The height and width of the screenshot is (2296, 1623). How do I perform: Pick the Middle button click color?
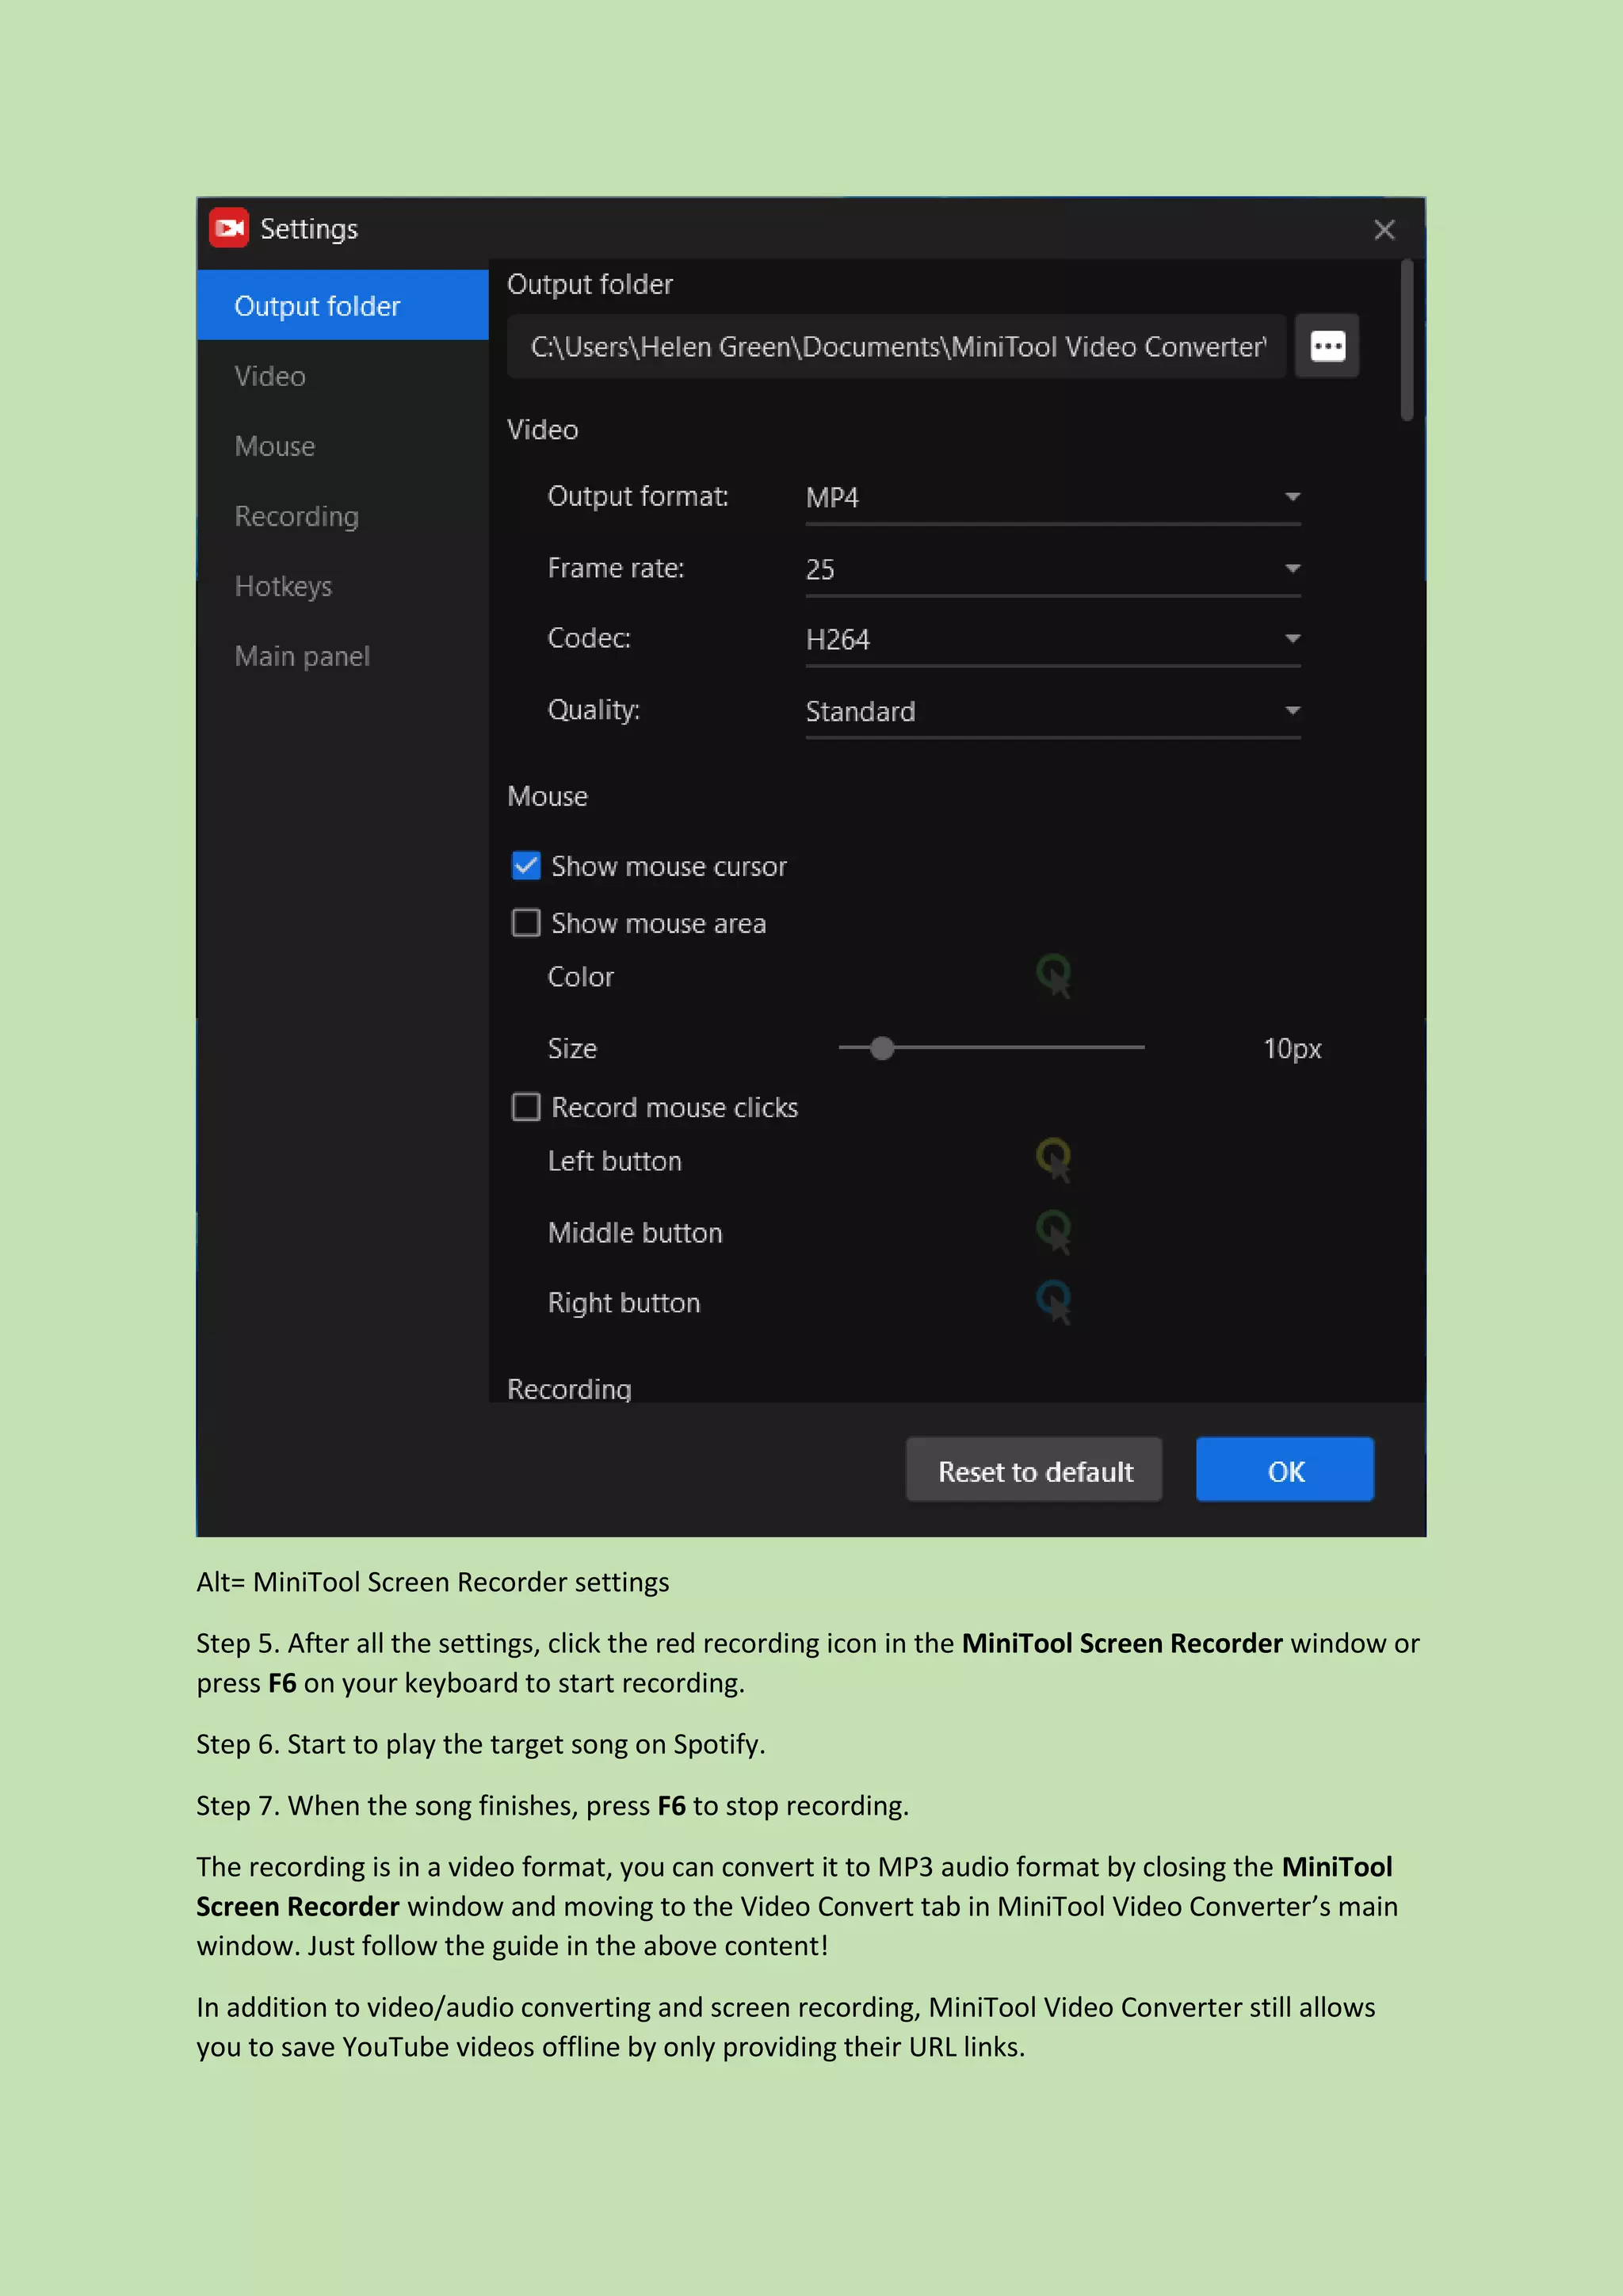coord(1053,1231)
